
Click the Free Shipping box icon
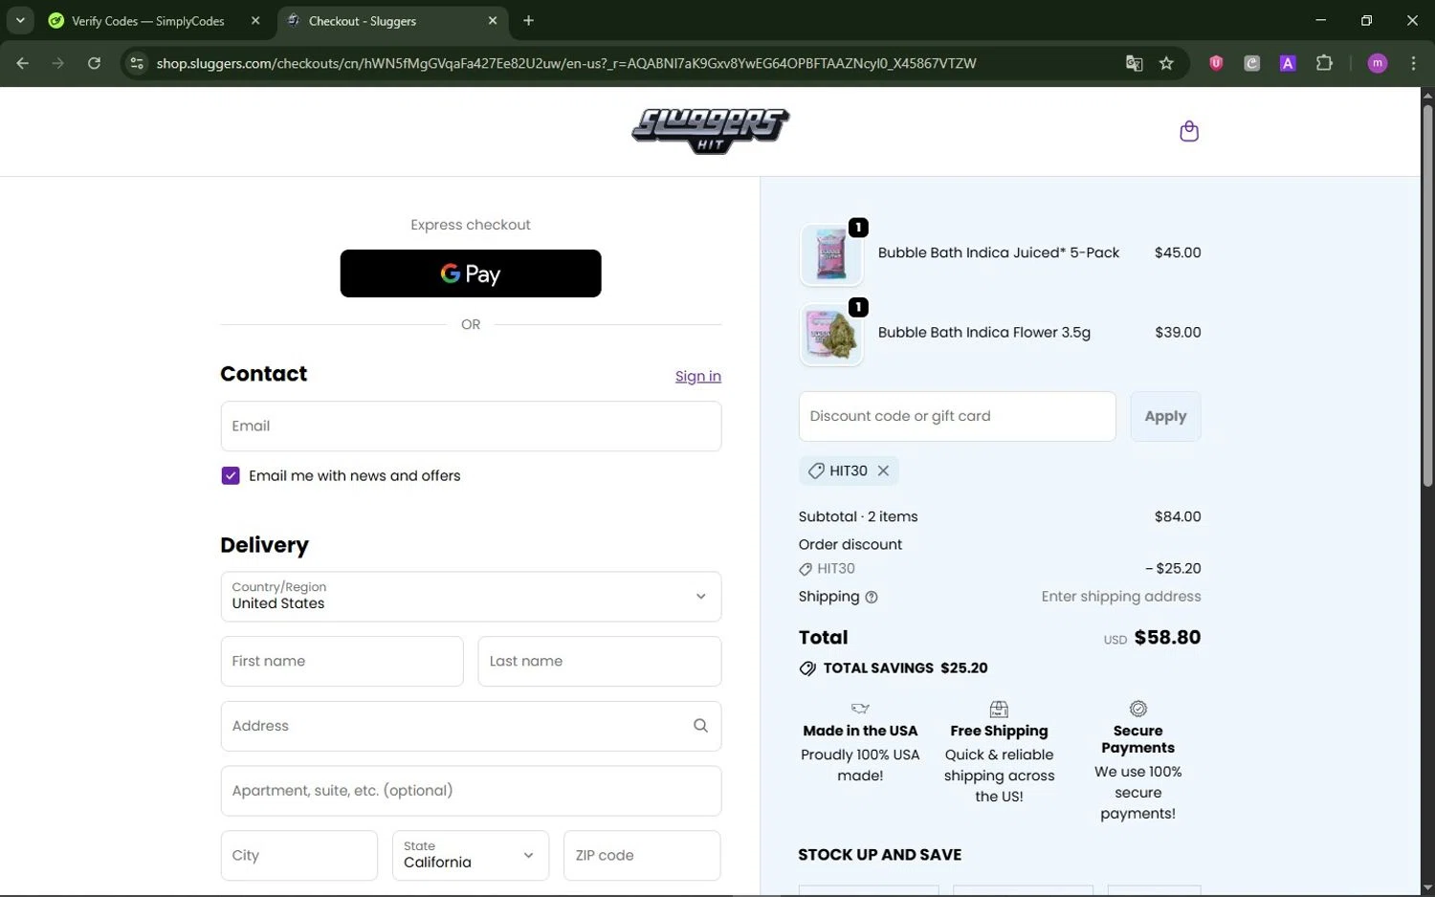point(999,709)
